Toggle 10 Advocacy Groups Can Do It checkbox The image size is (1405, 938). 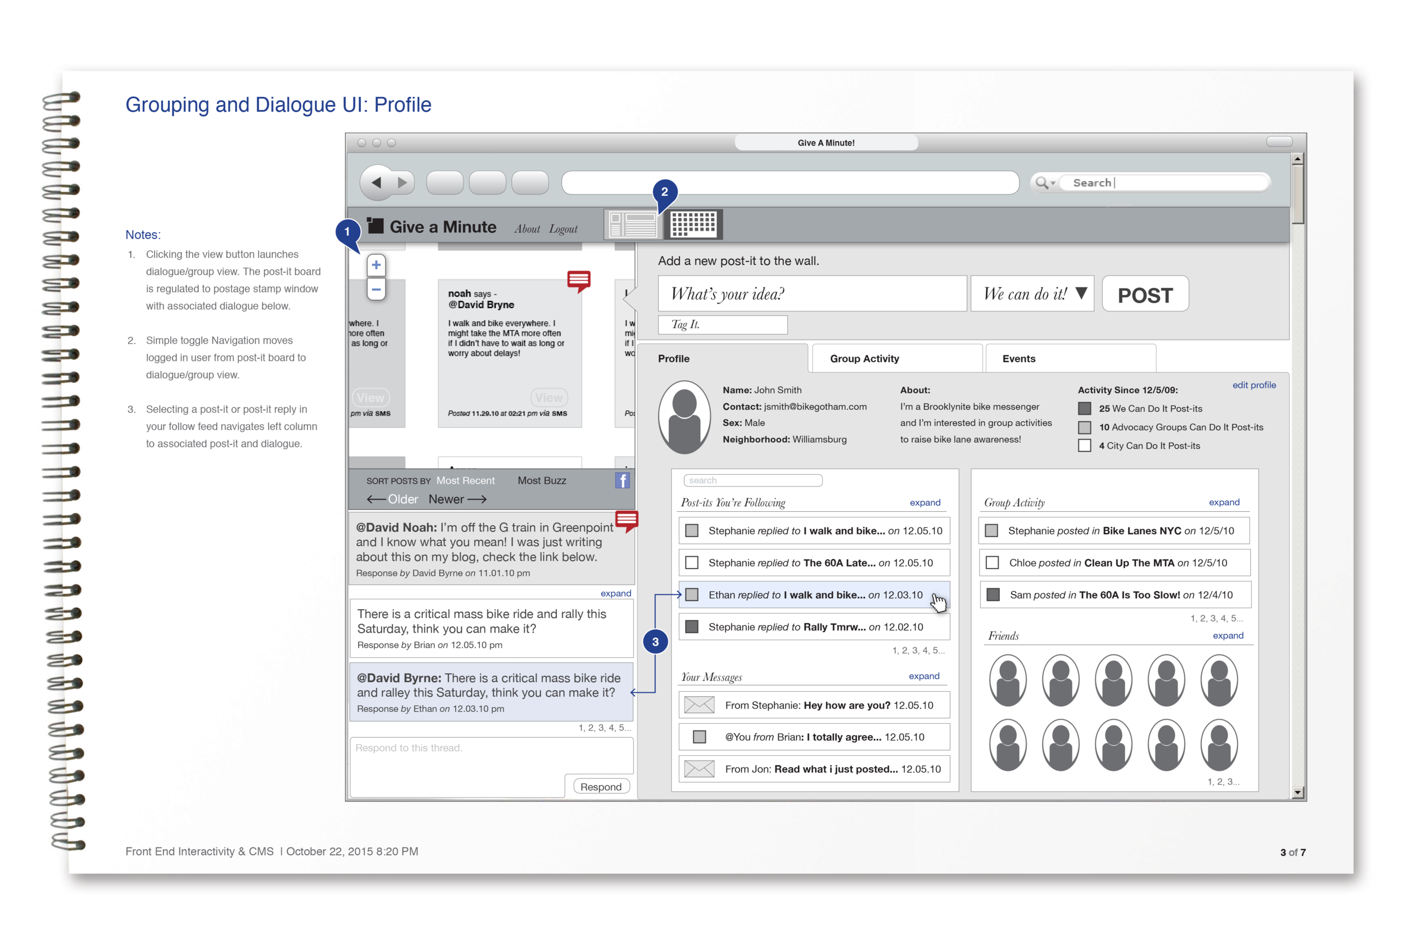(1084, 427)
